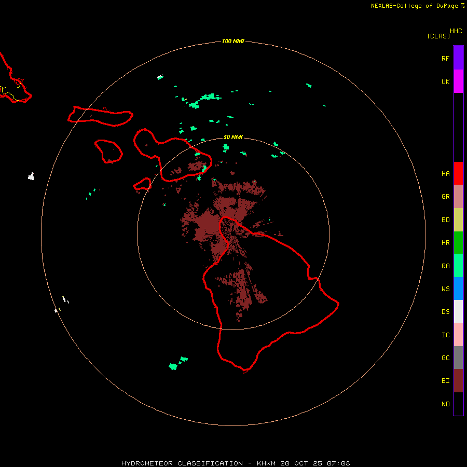Click the GC legend label
The width and height of the screenshot is (467, 467).
click(x=445, y=358)
